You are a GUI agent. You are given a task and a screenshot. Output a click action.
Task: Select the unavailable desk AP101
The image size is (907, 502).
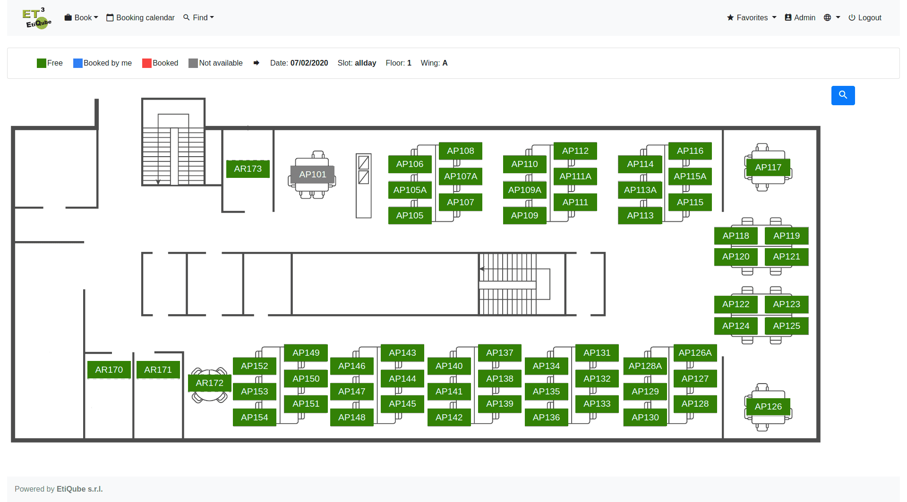pyautogui.click(x=313, y=175)
